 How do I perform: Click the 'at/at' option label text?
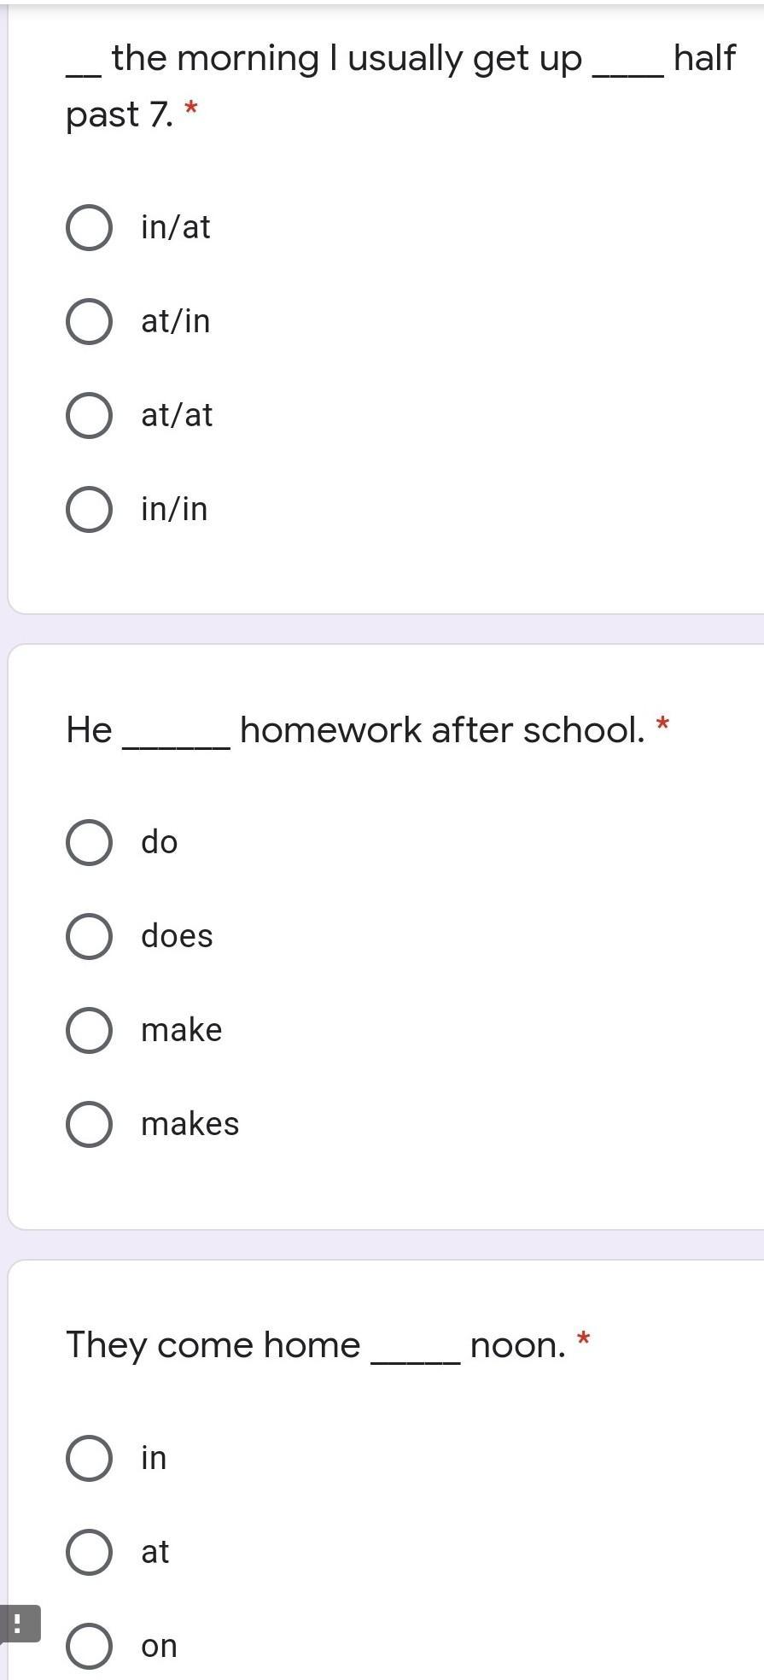(177, 415)
